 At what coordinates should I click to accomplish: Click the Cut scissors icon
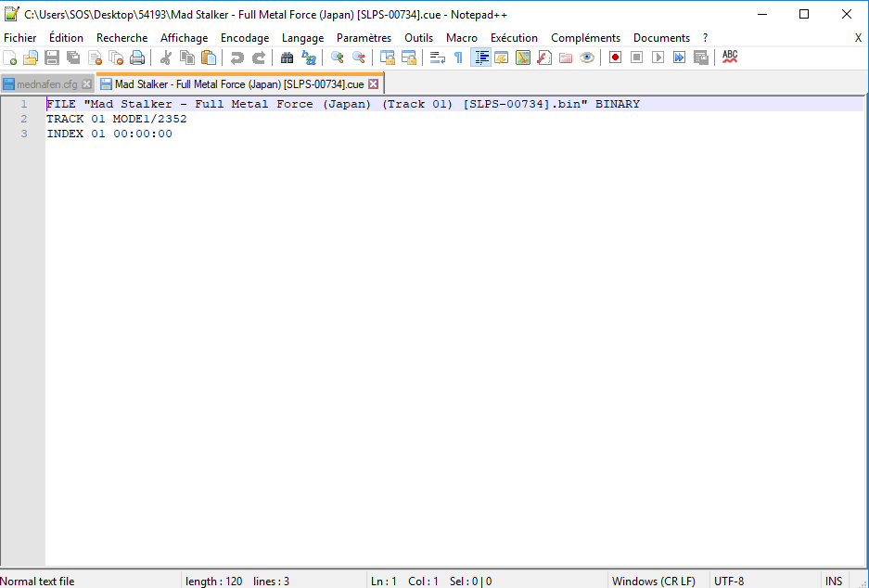pos(165,58)
